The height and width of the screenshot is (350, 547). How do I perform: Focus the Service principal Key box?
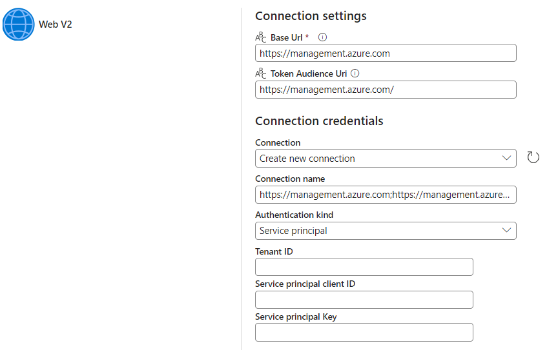pos(364,332)
